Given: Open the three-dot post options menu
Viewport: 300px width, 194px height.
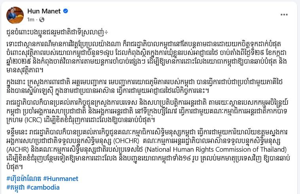Looking at the screenshot, I should (284, 15).
